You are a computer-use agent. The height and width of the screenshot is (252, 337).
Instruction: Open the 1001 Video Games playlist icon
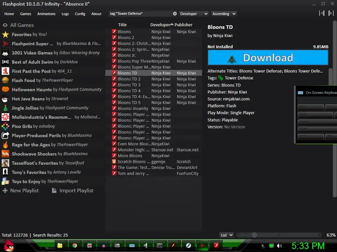click(x=5, y=53)
